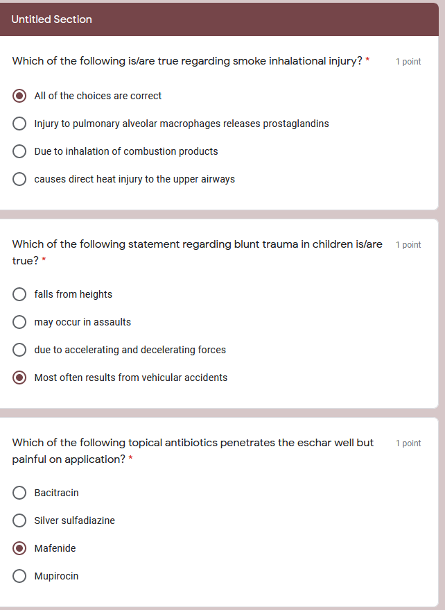Image resolution: width=445 pixels, height=610 pixels.
Task: Click the 'Mafenide' answer label text
Action: pos(55,548)
